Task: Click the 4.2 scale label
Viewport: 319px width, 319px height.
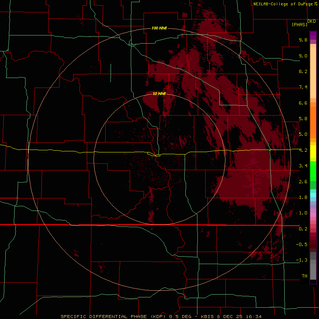Action: pyautogui.click(x=303, y=150)
